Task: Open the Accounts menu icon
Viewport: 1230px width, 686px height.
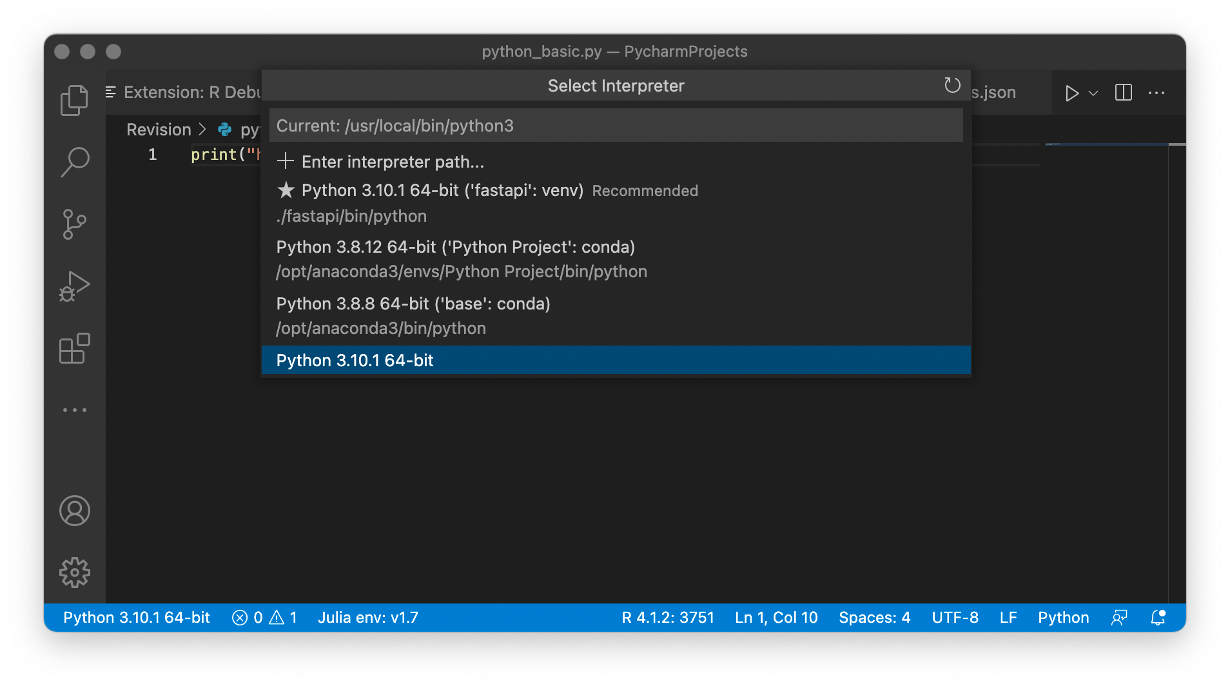Action: coord(74,511)
